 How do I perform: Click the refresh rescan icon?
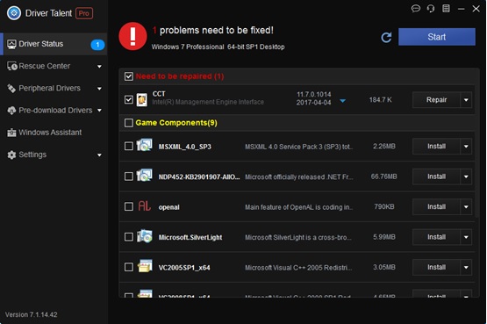click(386, 38)
